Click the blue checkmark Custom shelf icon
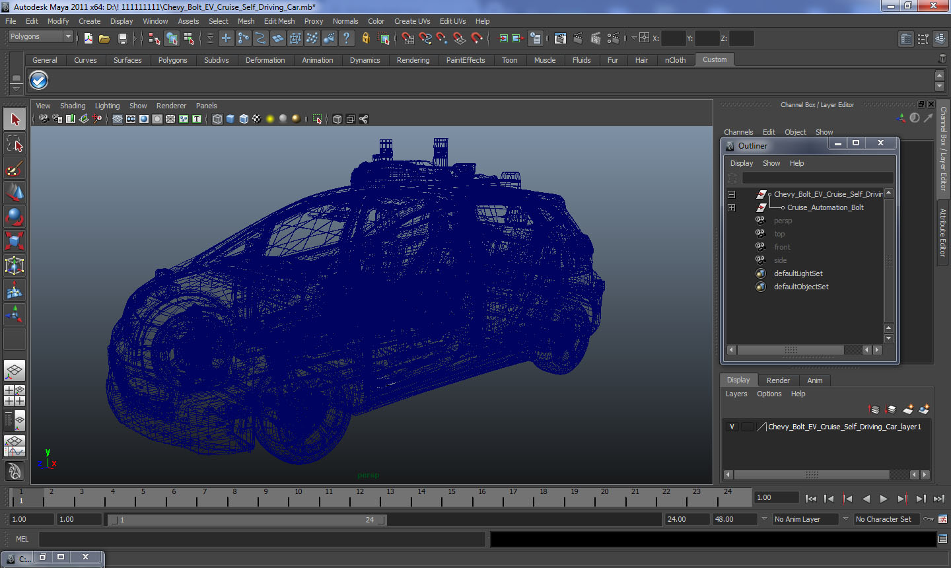Viewport: 951px width, 568px height. tap(39, 81)
